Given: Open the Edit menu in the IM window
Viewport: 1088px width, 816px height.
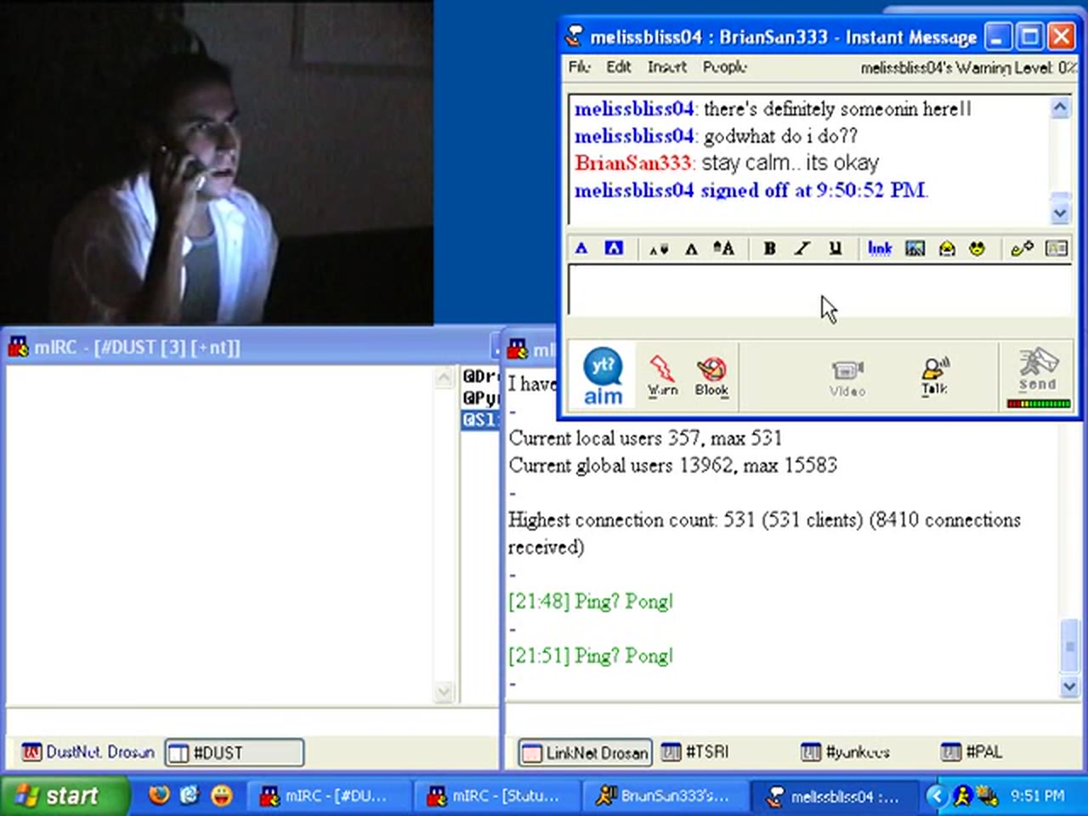Looking at the screenshot, I should pos(619,66).
